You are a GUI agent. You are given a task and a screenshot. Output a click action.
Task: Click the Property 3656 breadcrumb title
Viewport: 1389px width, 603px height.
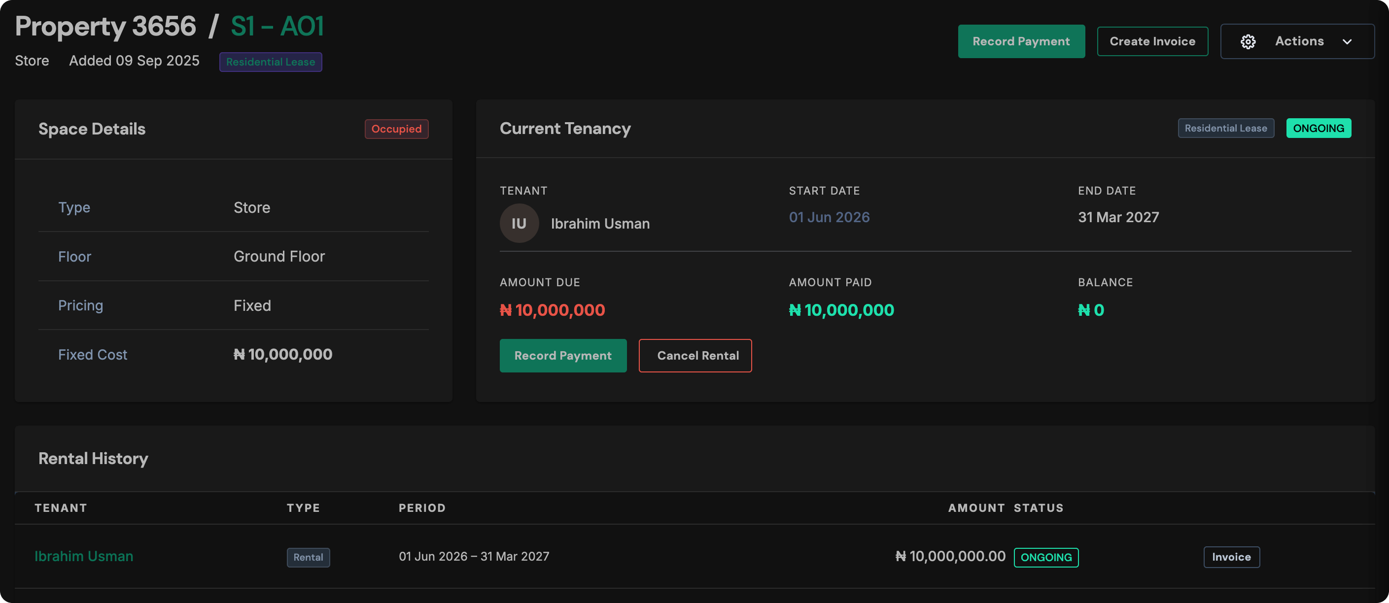[x=105, y=27]
